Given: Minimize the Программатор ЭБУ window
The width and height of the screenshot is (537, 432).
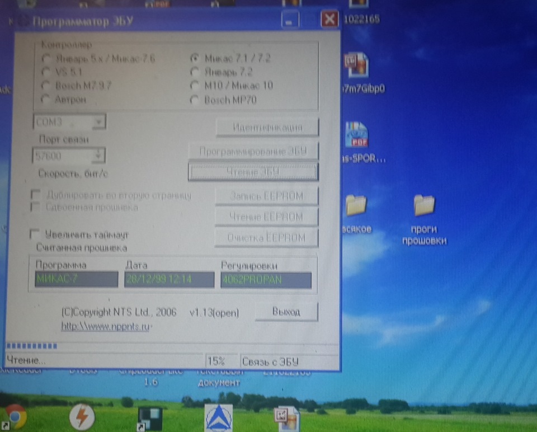Looking at the screenshot, I should pyautogui.click(x=290, y=20).
